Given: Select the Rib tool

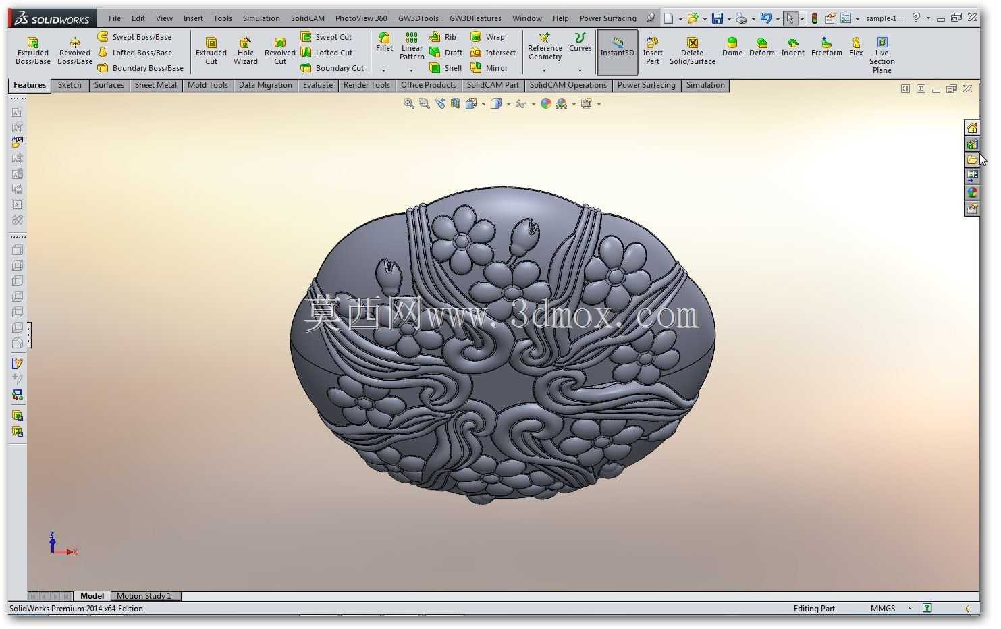Looking at the screenshot, I should (443, 36).
